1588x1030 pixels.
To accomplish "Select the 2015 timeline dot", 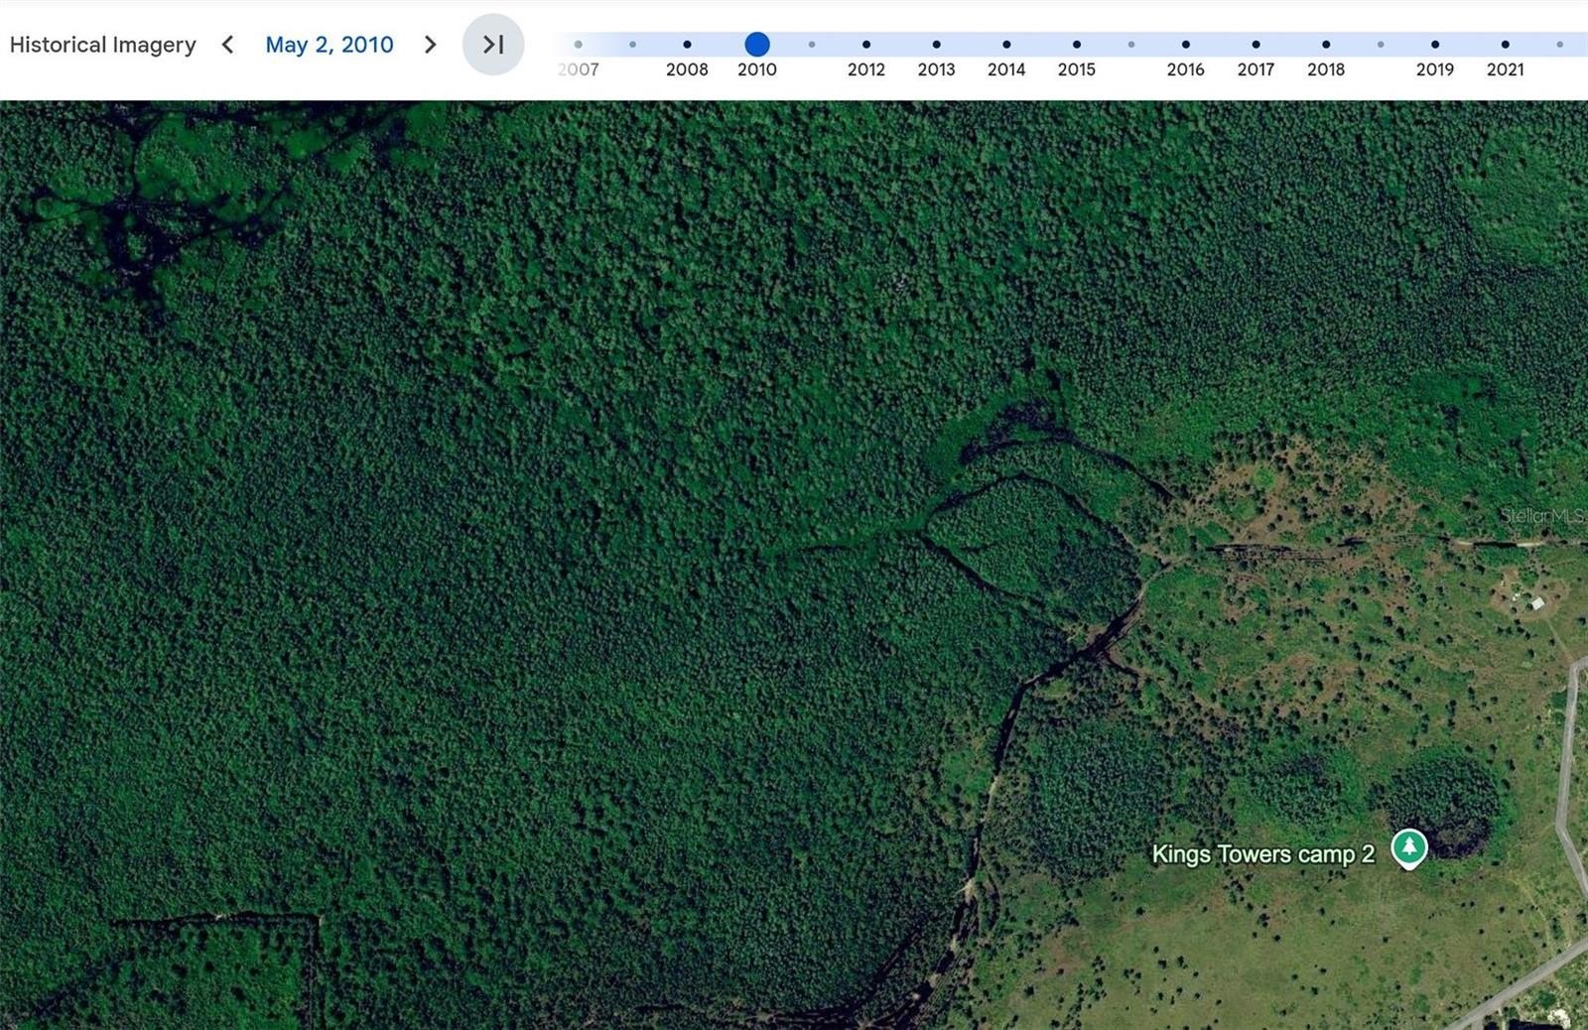I will (1077, 45).
